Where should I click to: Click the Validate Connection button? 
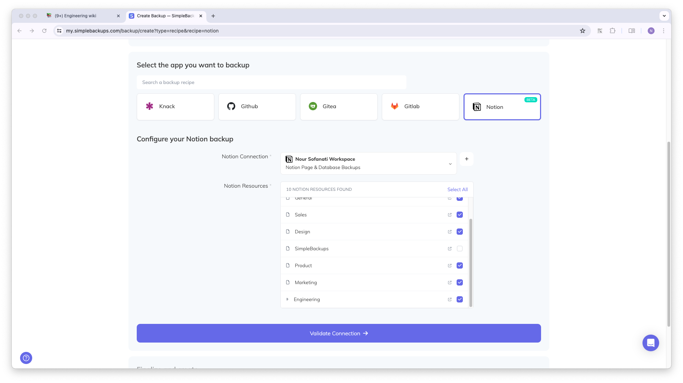(338, 333)
